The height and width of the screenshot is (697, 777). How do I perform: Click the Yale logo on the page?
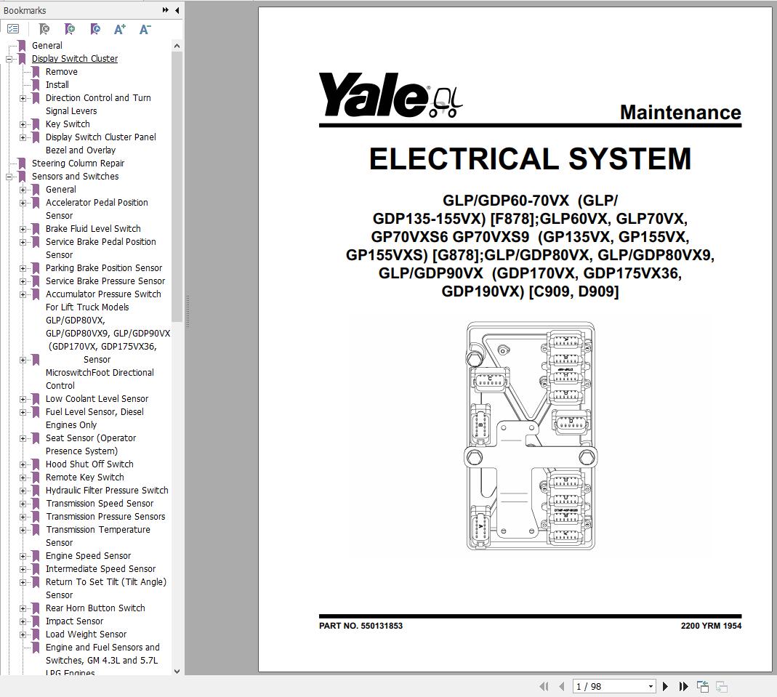[x=390, y=94]
